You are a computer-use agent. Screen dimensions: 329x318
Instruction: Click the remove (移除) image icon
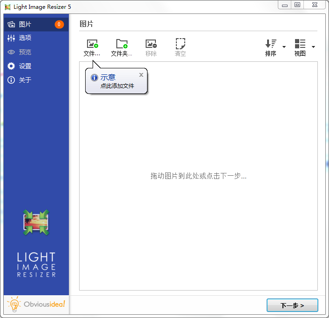click(x=151, y=44)
